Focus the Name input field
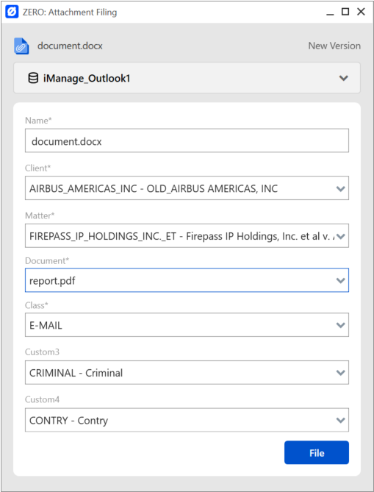The height and width of the screenshot is (492, 374). click(187, 140)
